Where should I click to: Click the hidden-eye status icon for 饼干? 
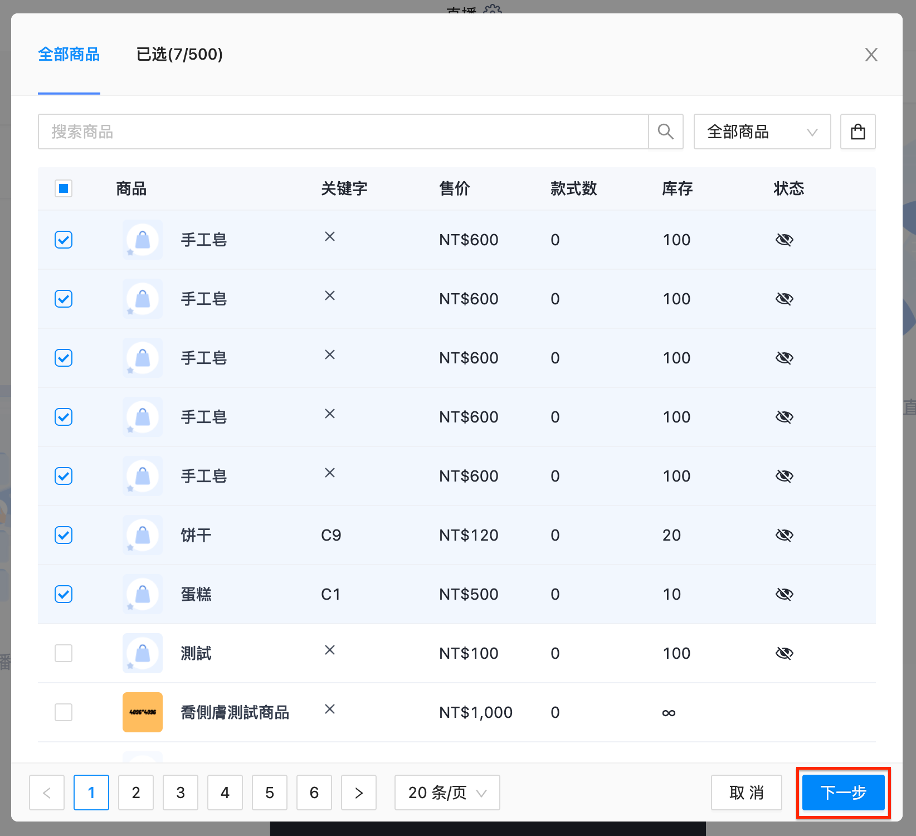[785, 535]
